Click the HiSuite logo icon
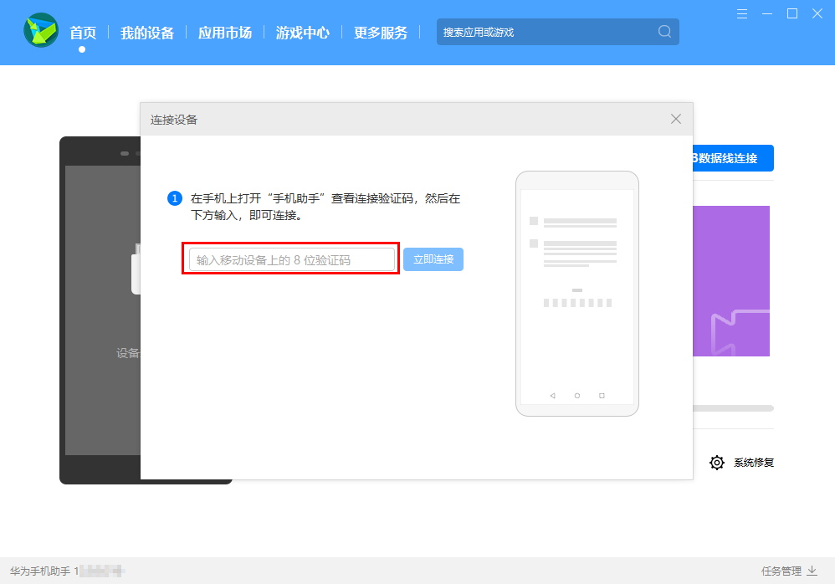This screenshot has height=584, width=835. (41, 30)
